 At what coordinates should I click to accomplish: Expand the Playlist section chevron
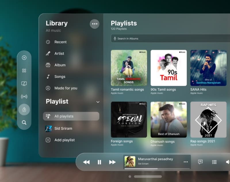coord(98,102)
